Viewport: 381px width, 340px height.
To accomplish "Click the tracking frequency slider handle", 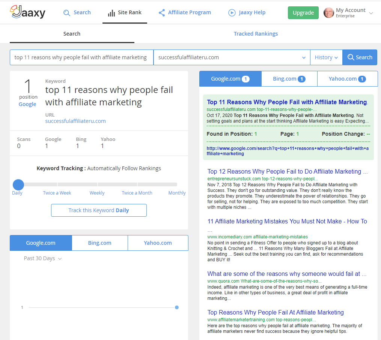I will [18, 185].
